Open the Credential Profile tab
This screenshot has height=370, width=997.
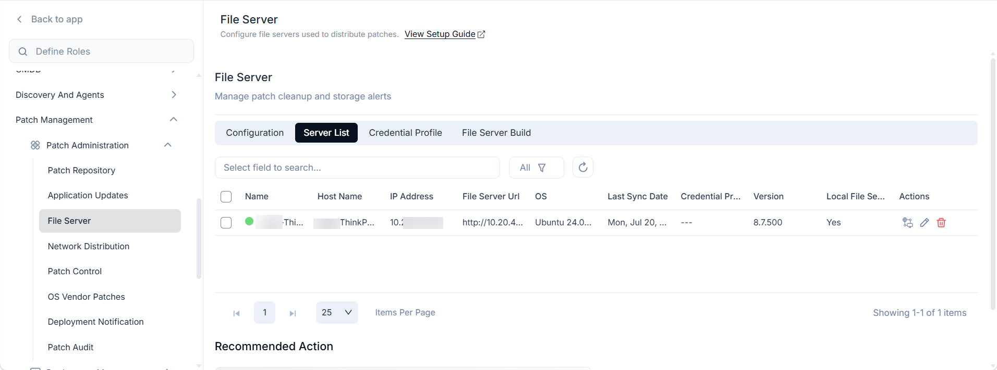tap(406, 133)
